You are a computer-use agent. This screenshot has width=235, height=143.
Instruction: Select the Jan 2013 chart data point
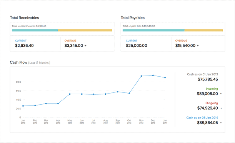tap(23, 106)
